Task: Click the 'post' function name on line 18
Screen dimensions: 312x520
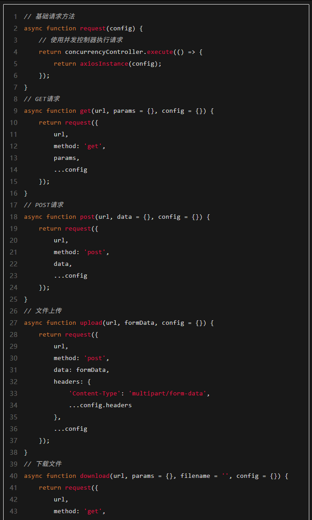Action: coord(87,217)
